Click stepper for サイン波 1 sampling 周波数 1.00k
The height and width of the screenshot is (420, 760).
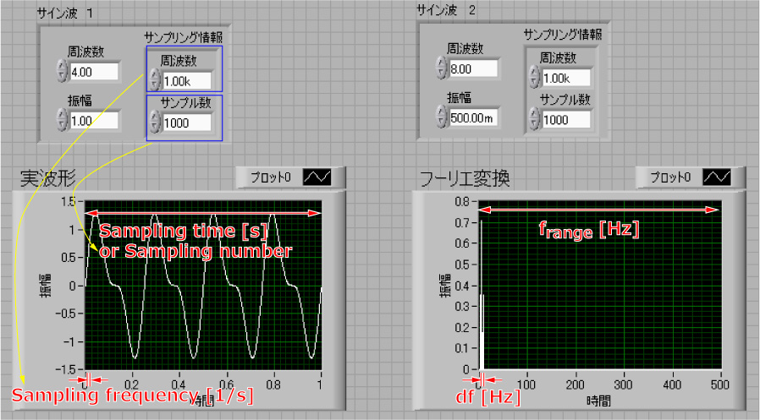point(154,79)
